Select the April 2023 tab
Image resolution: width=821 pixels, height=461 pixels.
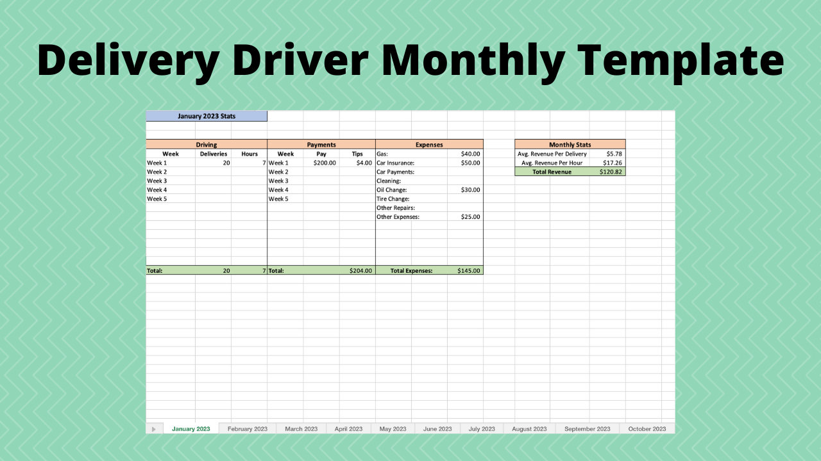pyautogui.click(x=348, y=428)
